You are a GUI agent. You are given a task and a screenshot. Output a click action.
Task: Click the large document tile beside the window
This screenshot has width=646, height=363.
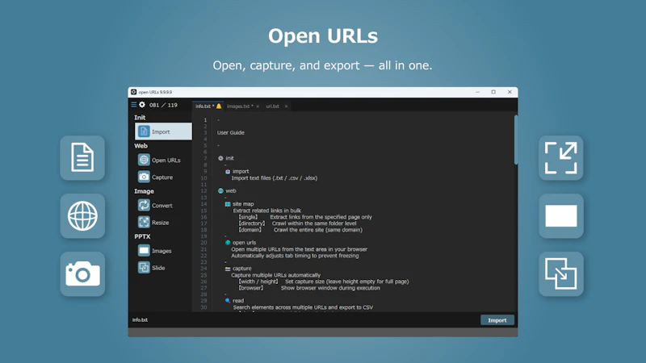point(82,157)
